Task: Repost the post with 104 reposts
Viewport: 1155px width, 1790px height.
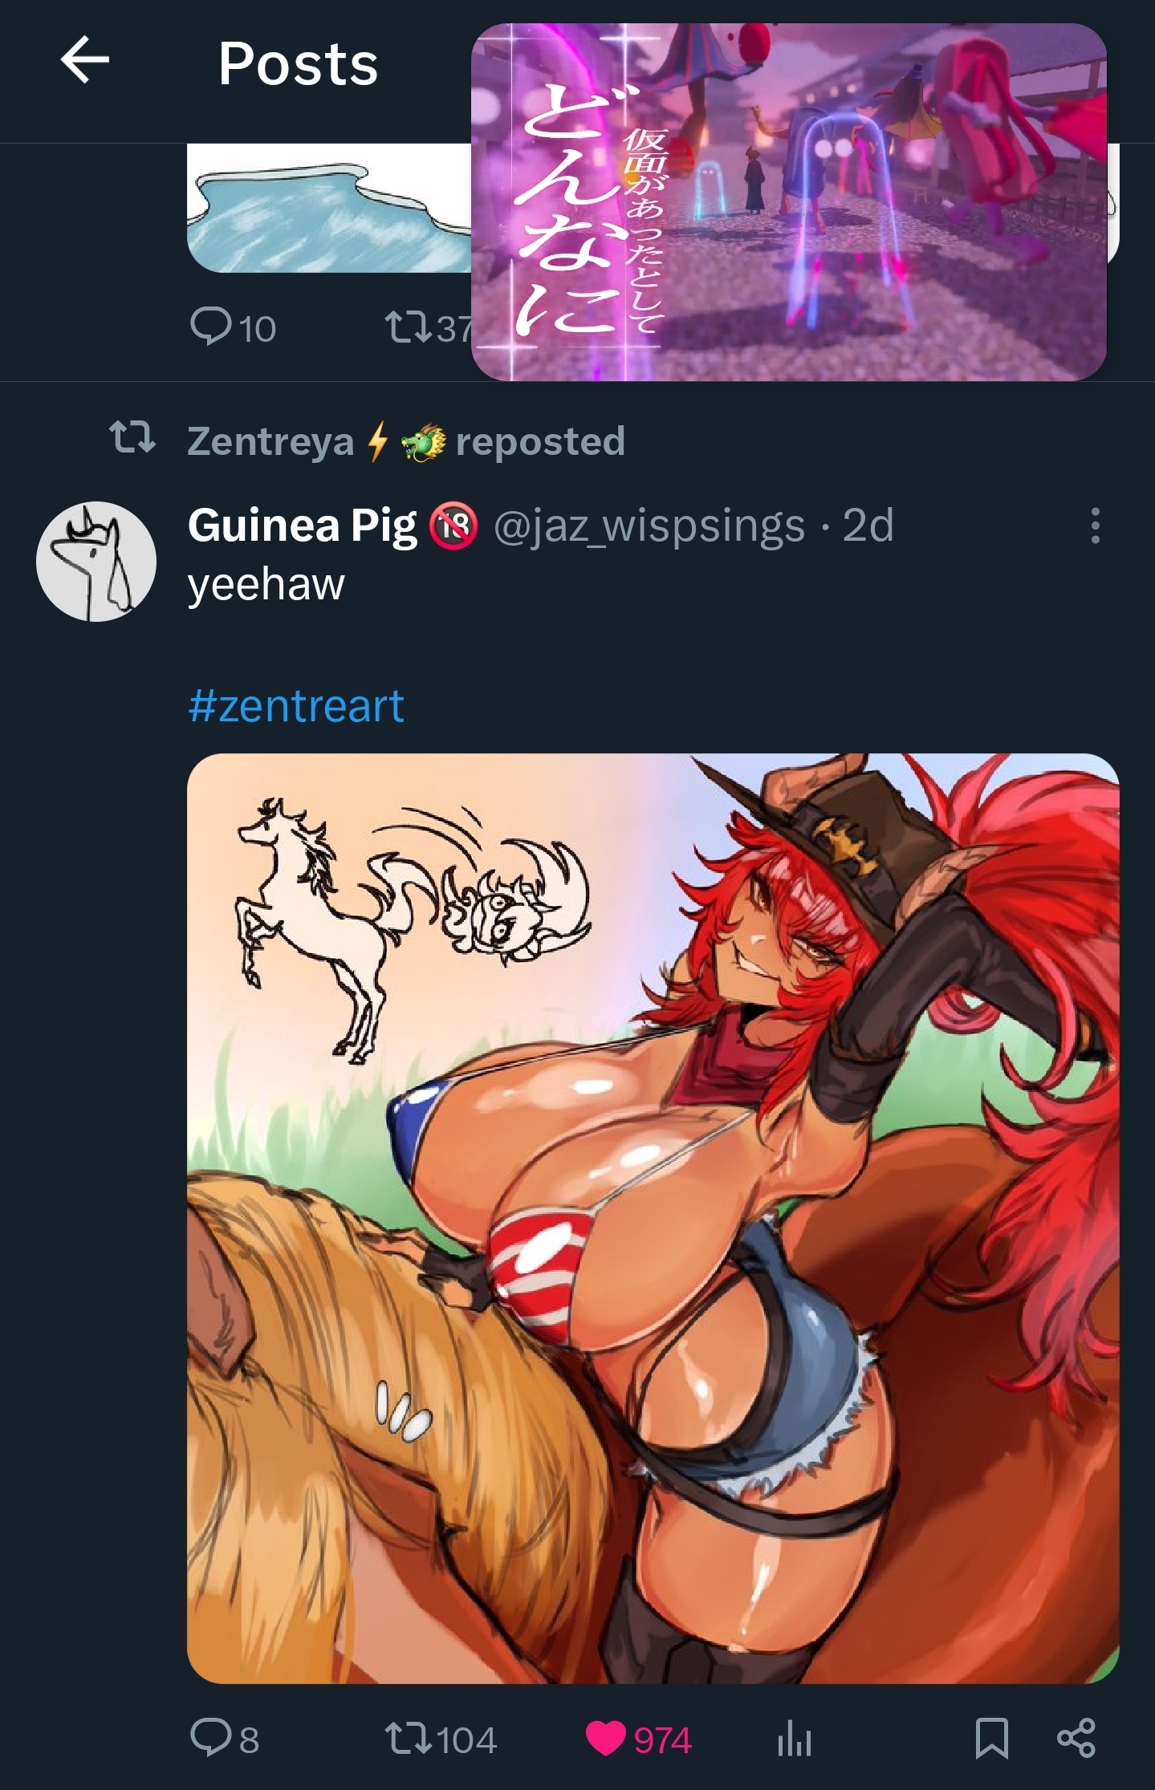Action: click(x=441, y=1739)
